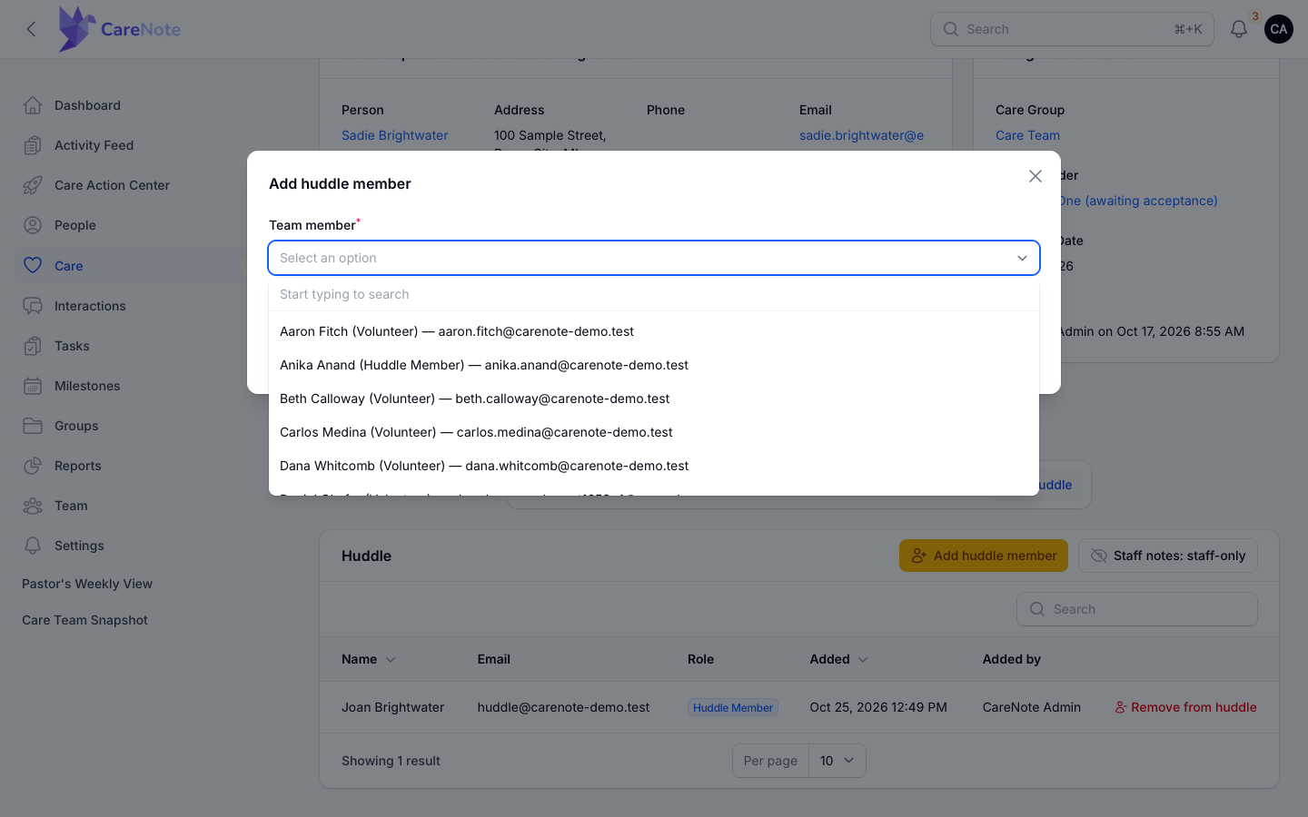Screen dimensions: 1308x817
Task: Focus the top Search bar
Action: (1072, 29)
